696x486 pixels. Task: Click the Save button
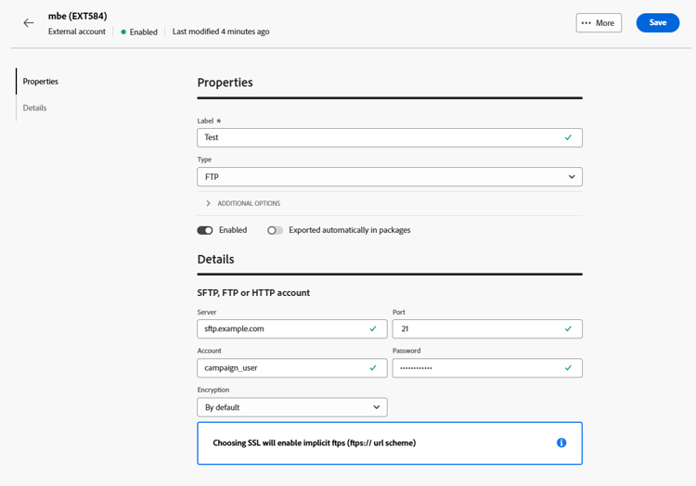point(657,22)
